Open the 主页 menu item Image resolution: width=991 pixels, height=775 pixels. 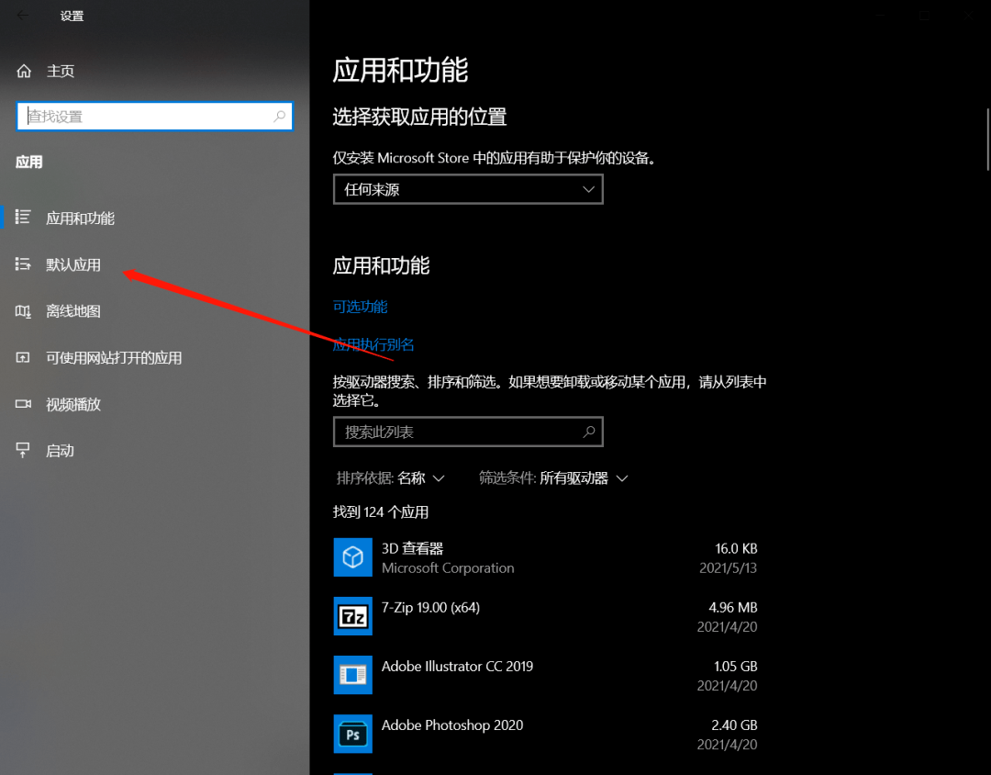pos(61,71)
